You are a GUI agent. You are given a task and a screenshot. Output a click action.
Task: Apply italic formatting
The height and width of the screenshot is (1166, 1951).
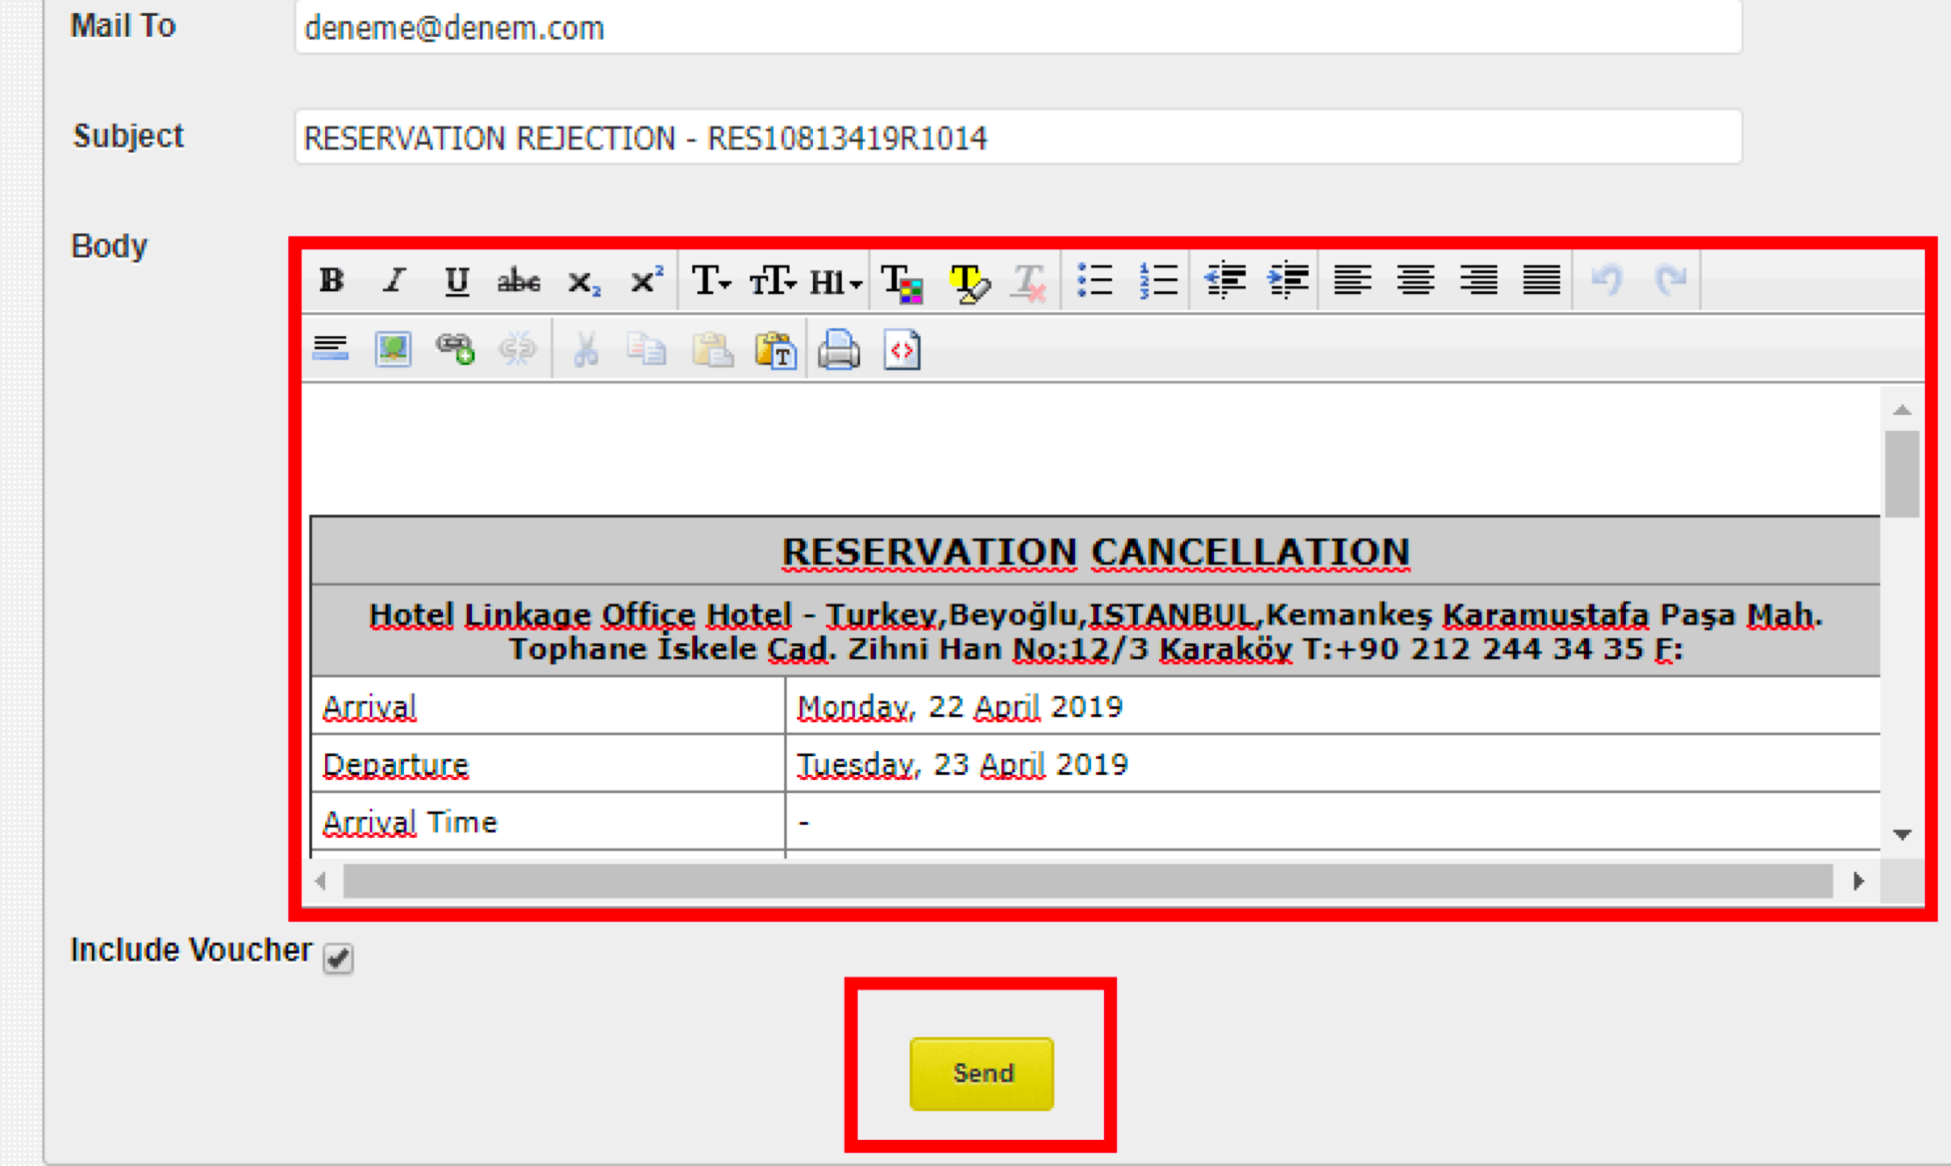[x=395, y=281]
